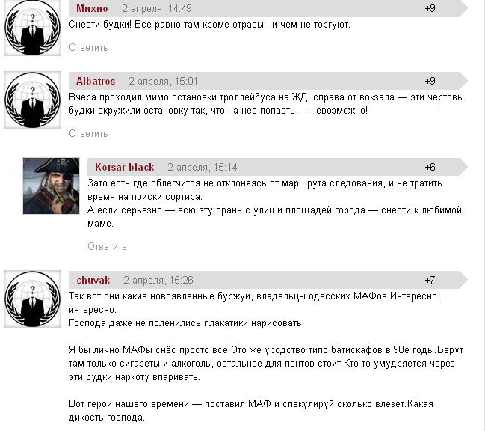Open Korsar black's pirate avatar

(x=51, y=186)
